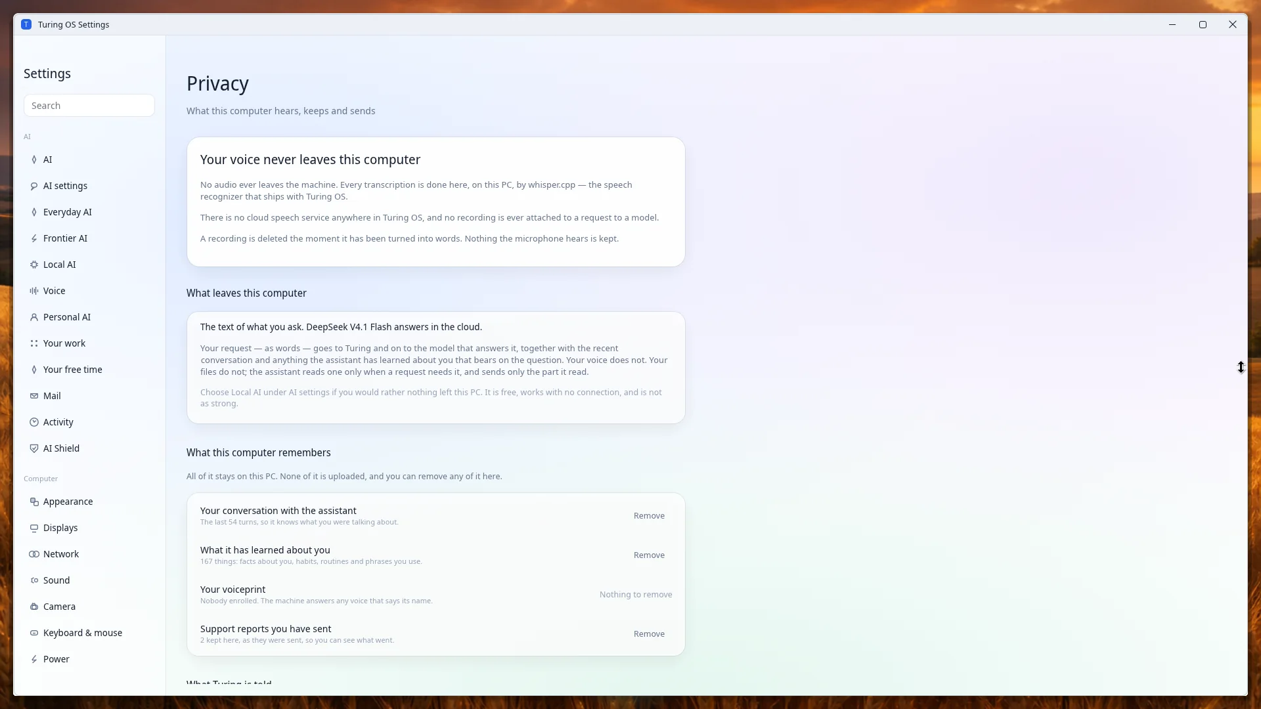This screenshot has height=709, width=1261.
Task: Click the Your work dots icon
Action: point(34,343)
